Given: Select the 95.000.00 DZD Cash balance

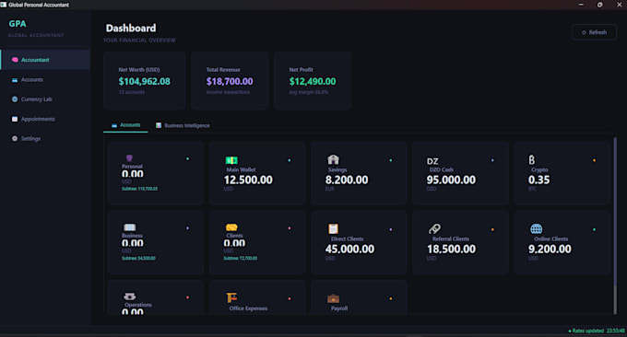Looking at the screenshot, I should click(451, 180).
